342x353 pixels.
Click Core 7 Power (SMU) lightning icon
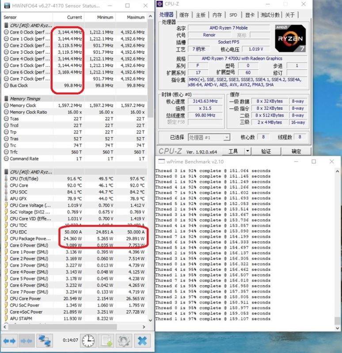click(x=6, y=292)
